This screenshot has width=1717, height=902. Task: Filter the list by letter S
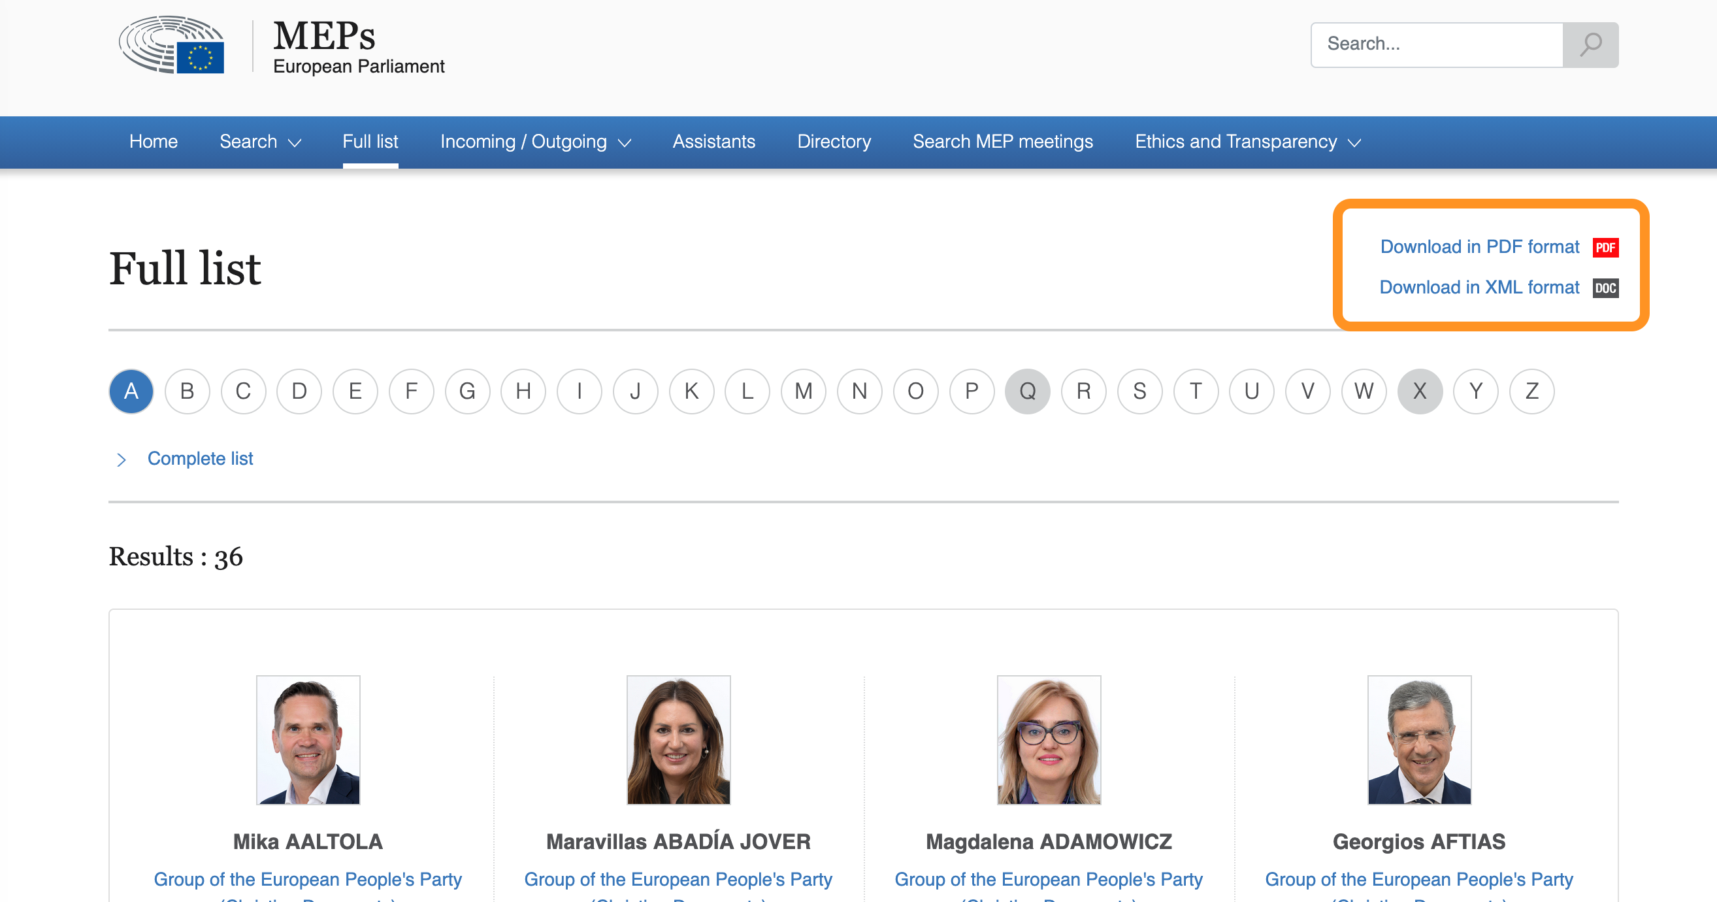[1140, 392]
